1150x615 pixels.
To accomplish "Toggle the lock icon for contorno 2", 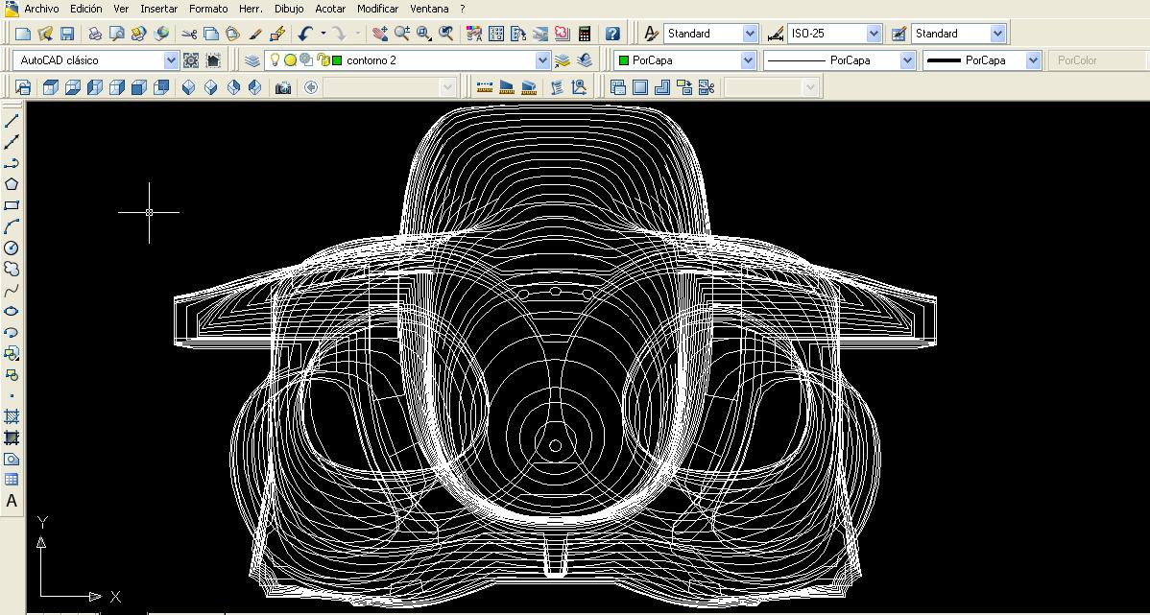I will tap(323, 60).
